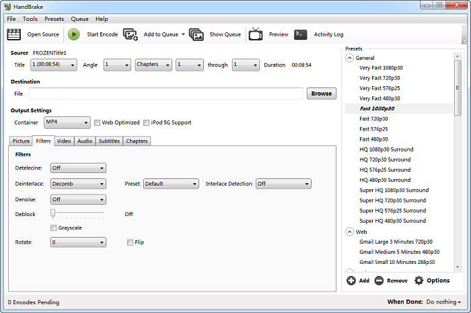Click the Browse button for destination

pyautogui.click(x=322, y=94)
